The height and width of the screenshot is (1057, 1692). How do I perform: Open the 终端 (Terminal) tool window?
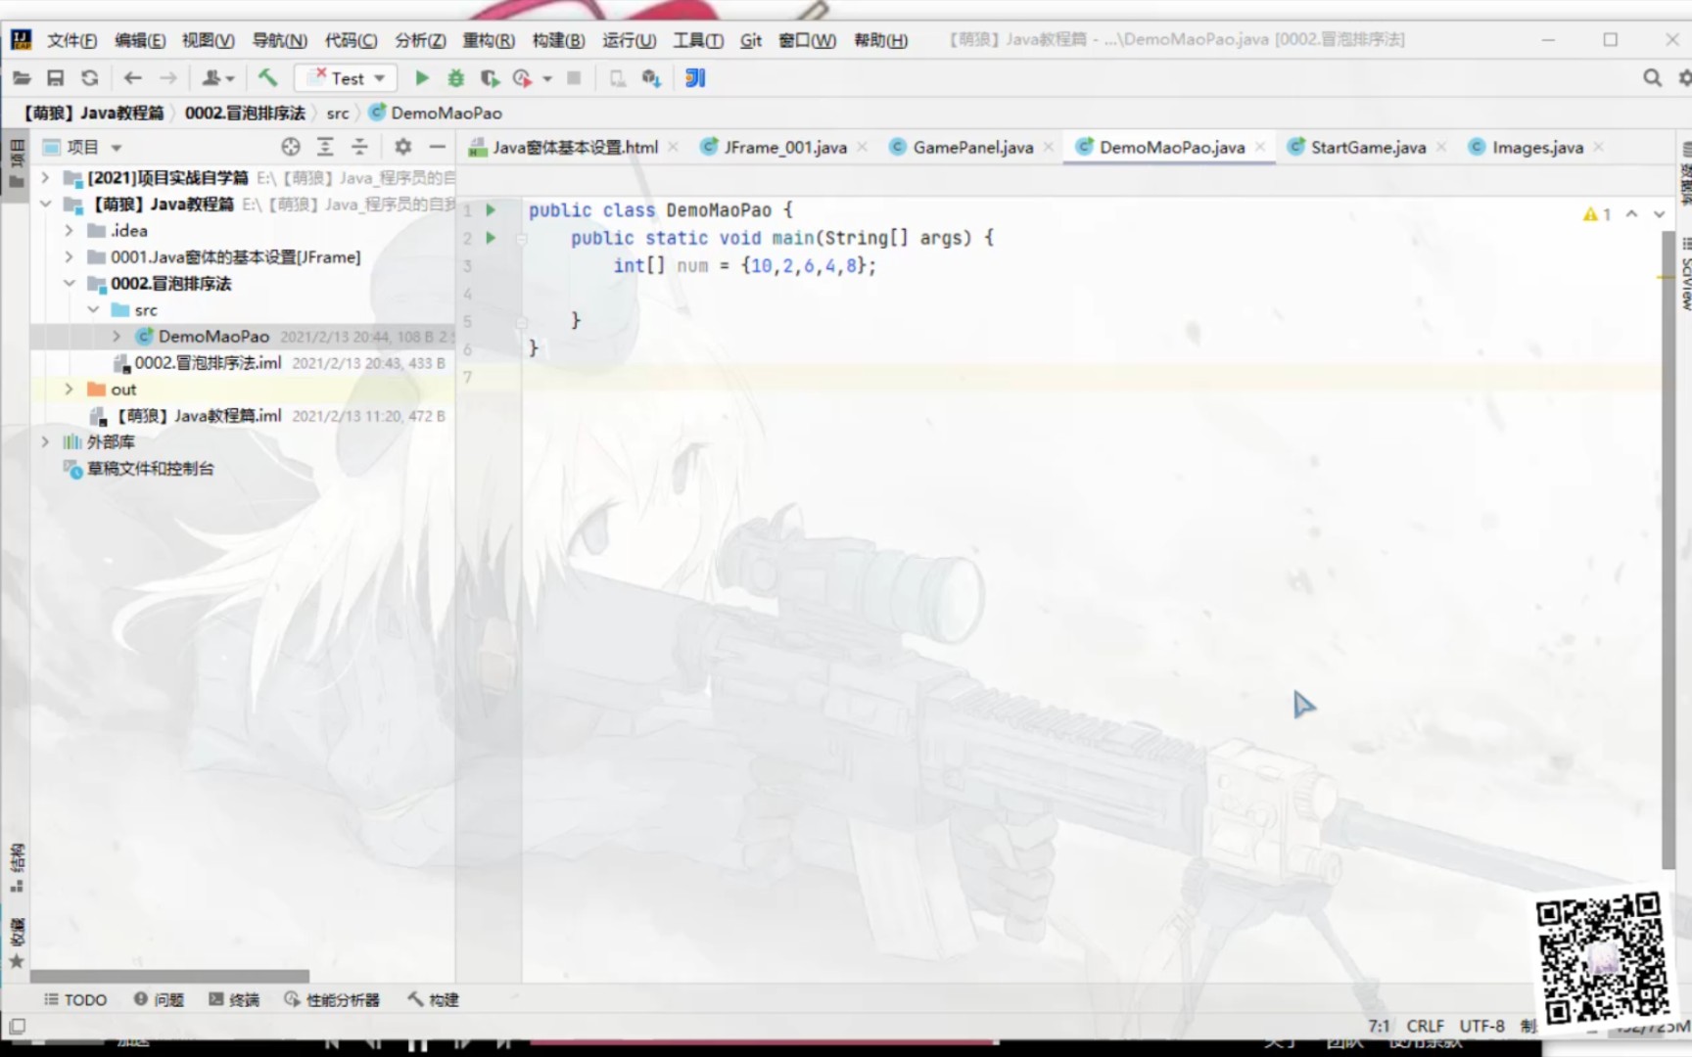(234, 999)
